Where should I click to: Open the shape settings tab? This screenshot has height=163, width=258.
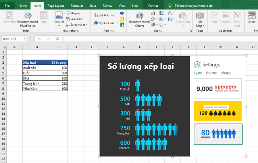226,73
